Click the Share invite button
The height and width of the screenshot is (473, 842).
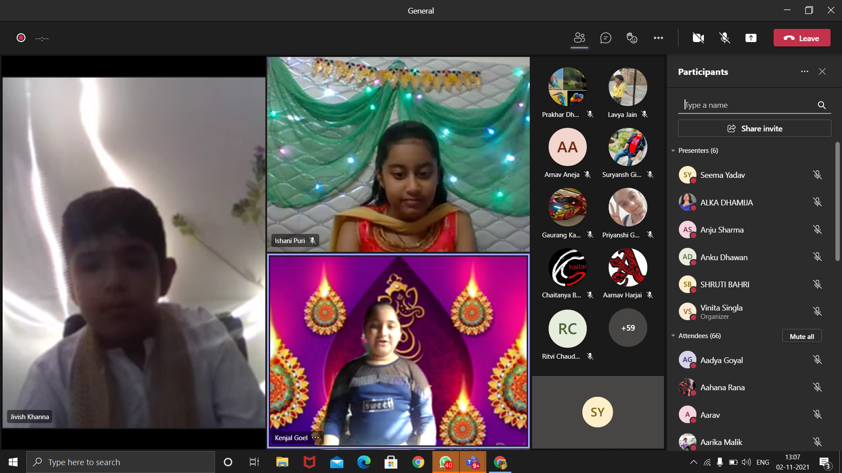tap(754, 129)
